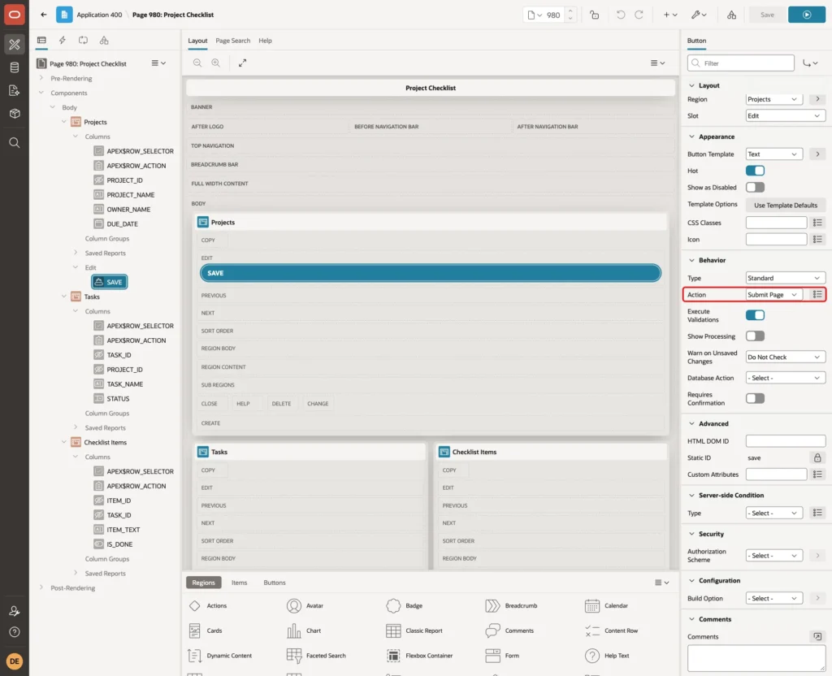Open the Create plus menu
Screen dimensions: 832x676
[669, 15]
